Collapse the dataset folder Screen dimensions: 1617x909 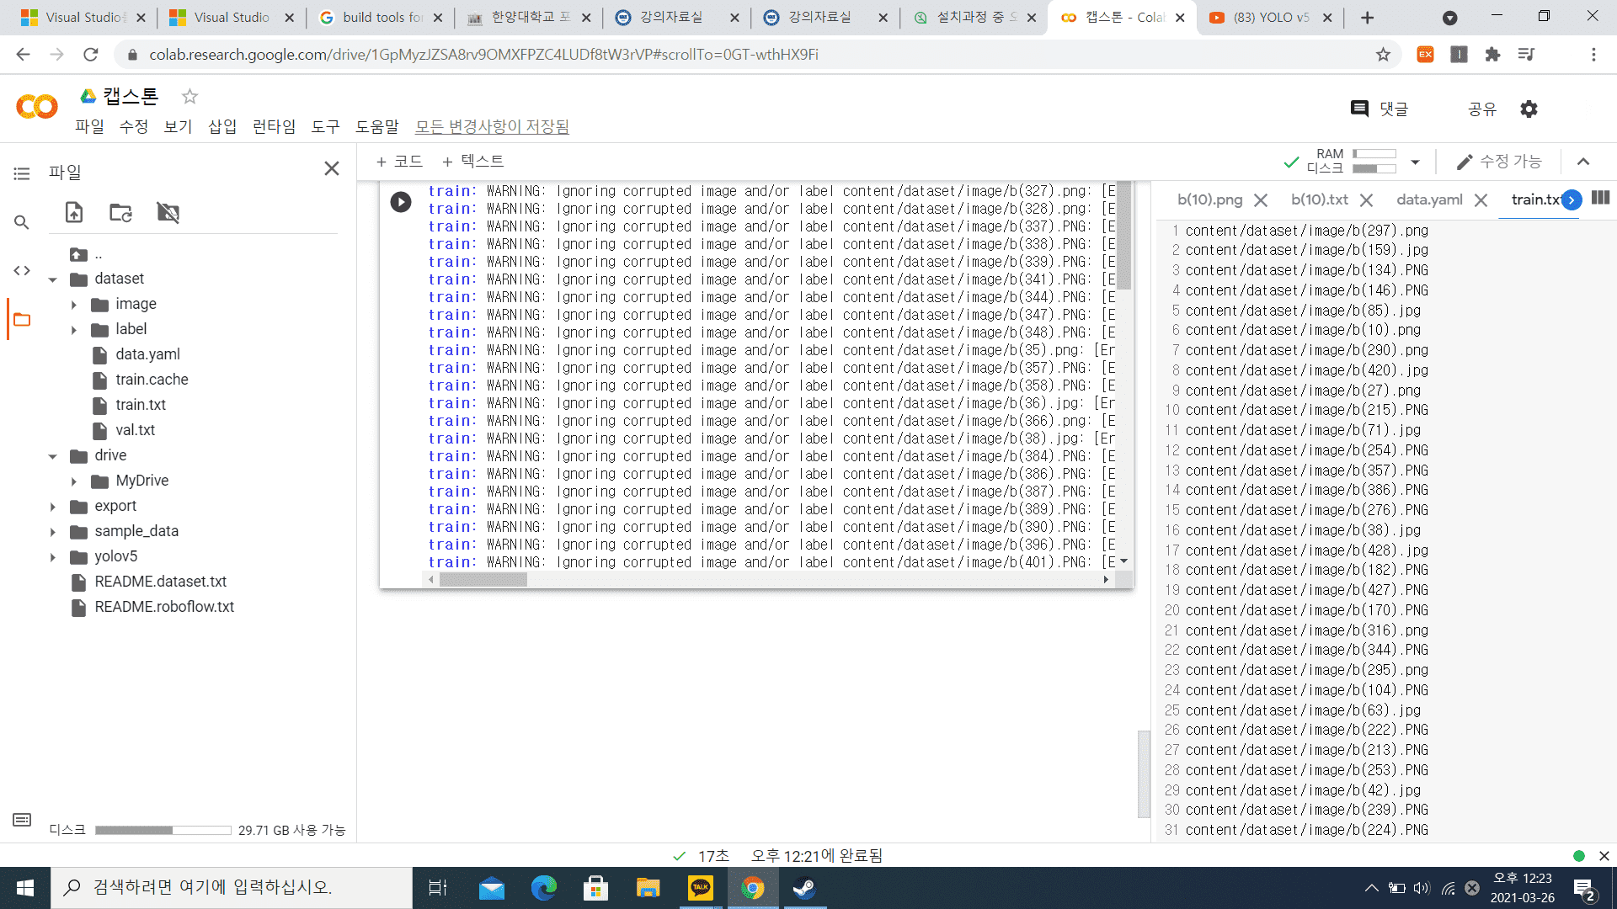(x=52, y=279)
